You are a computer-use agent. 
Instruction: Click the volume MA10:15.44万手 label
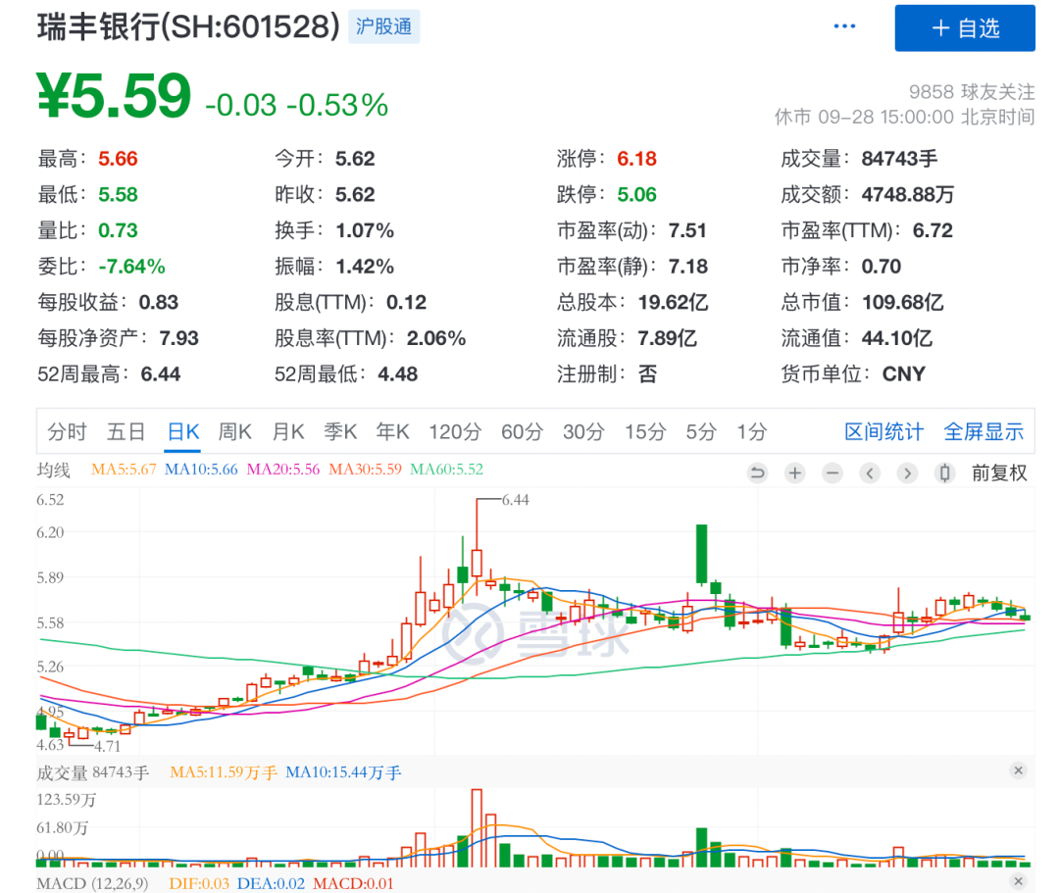coord(344,772)
